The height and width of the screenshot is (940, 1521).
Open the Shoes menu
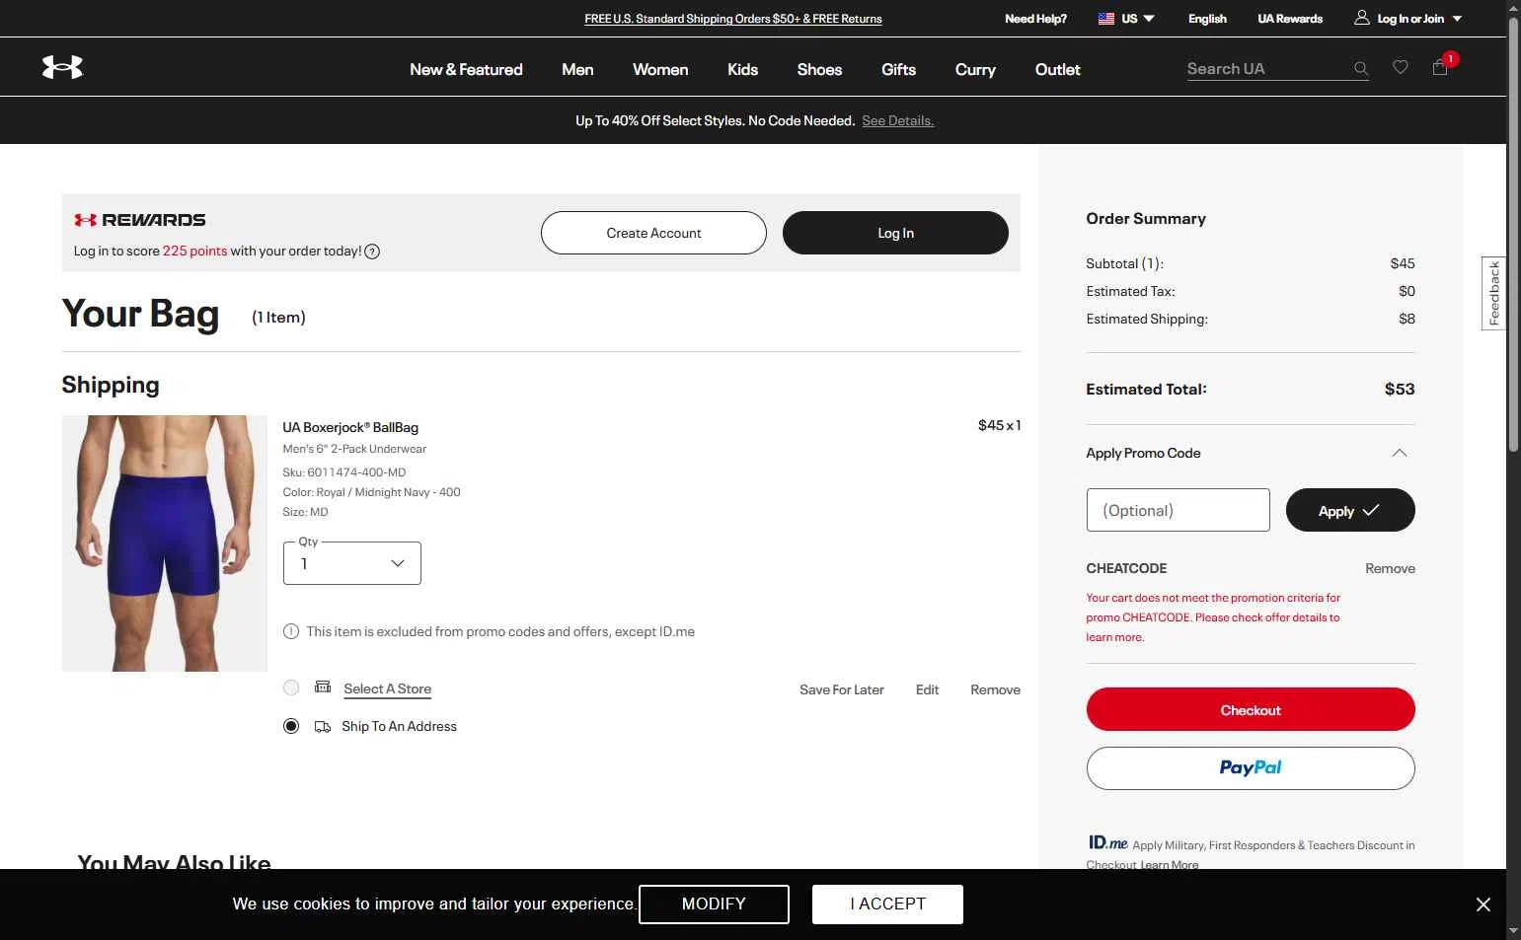[819, 69]
